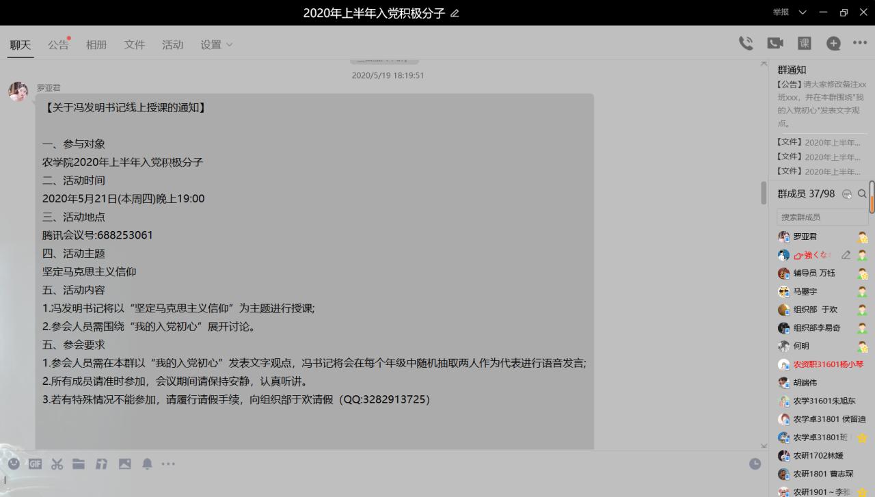This screenshot has width=875, height=497.
Task: Click the send image icon
Action: [124, 464]
